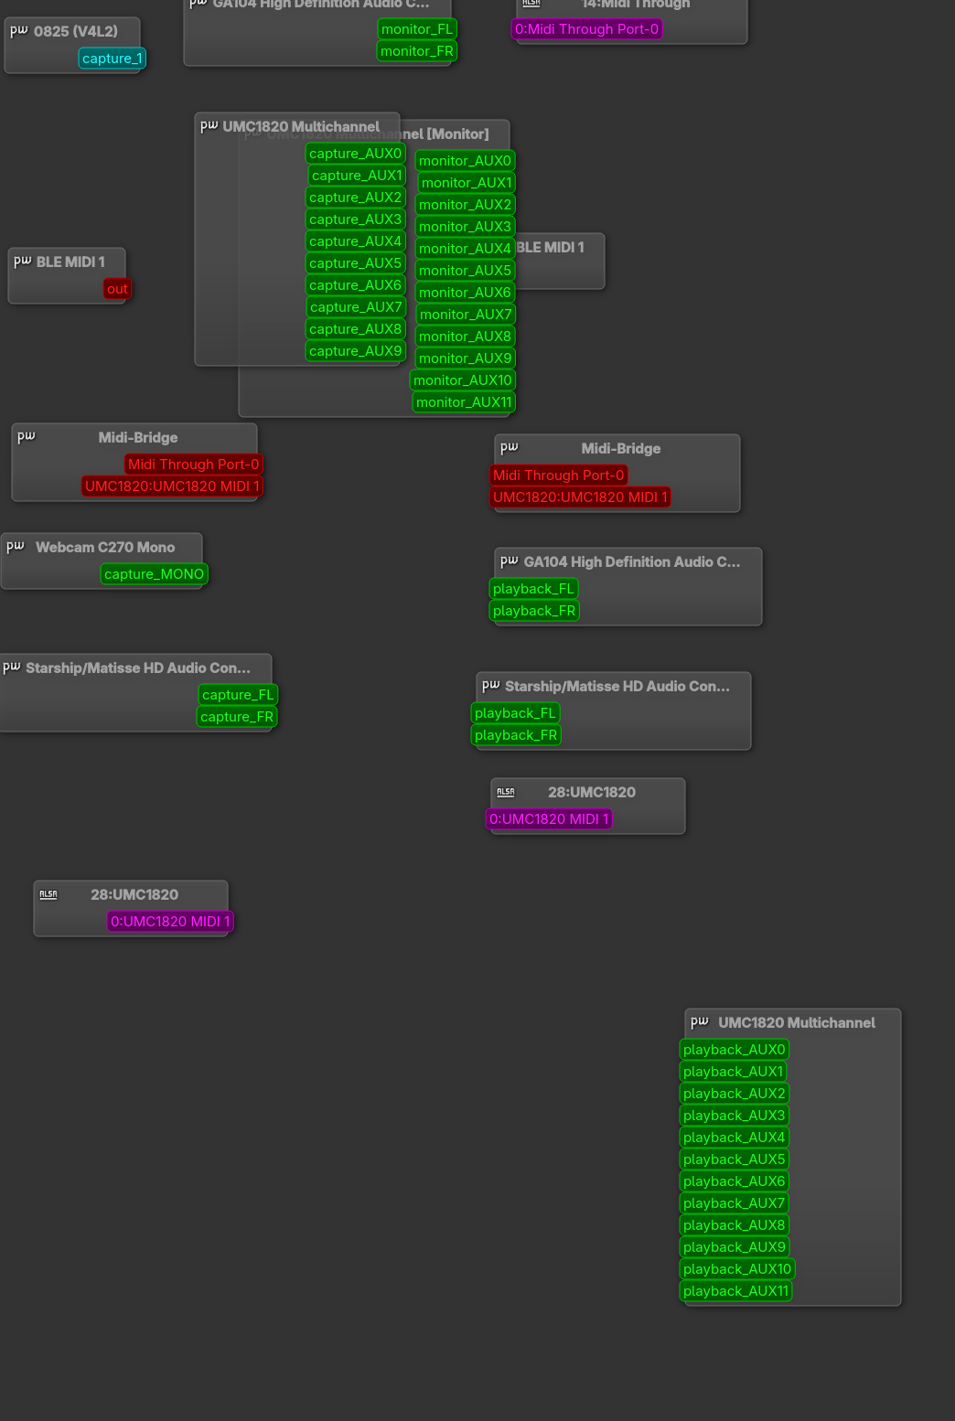
Task: Pick the playback_AUX10 port
Action: coord(736,1269)
